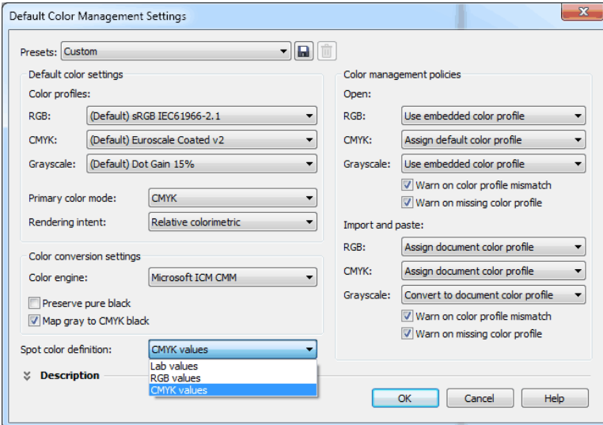Open Import and paste Grayscale policy dropdown

[x=493, y=295]
